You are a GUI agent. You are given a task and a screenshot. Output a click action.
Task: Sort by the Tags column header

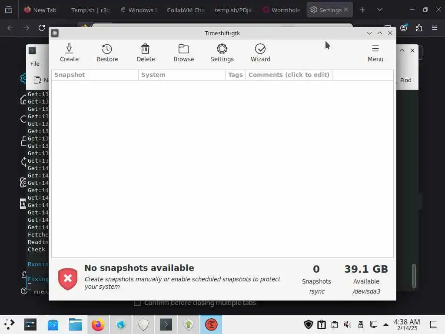tap(235, 75)
